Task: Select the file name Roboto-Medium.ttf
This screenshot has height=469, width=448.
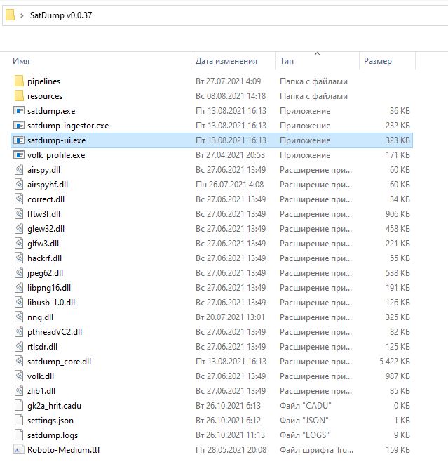Action: pos(64,449)
